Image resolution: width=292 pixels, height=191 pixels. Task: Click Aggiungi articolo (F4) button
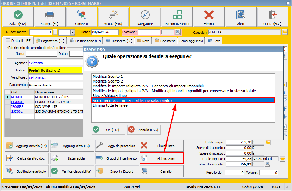27,146
